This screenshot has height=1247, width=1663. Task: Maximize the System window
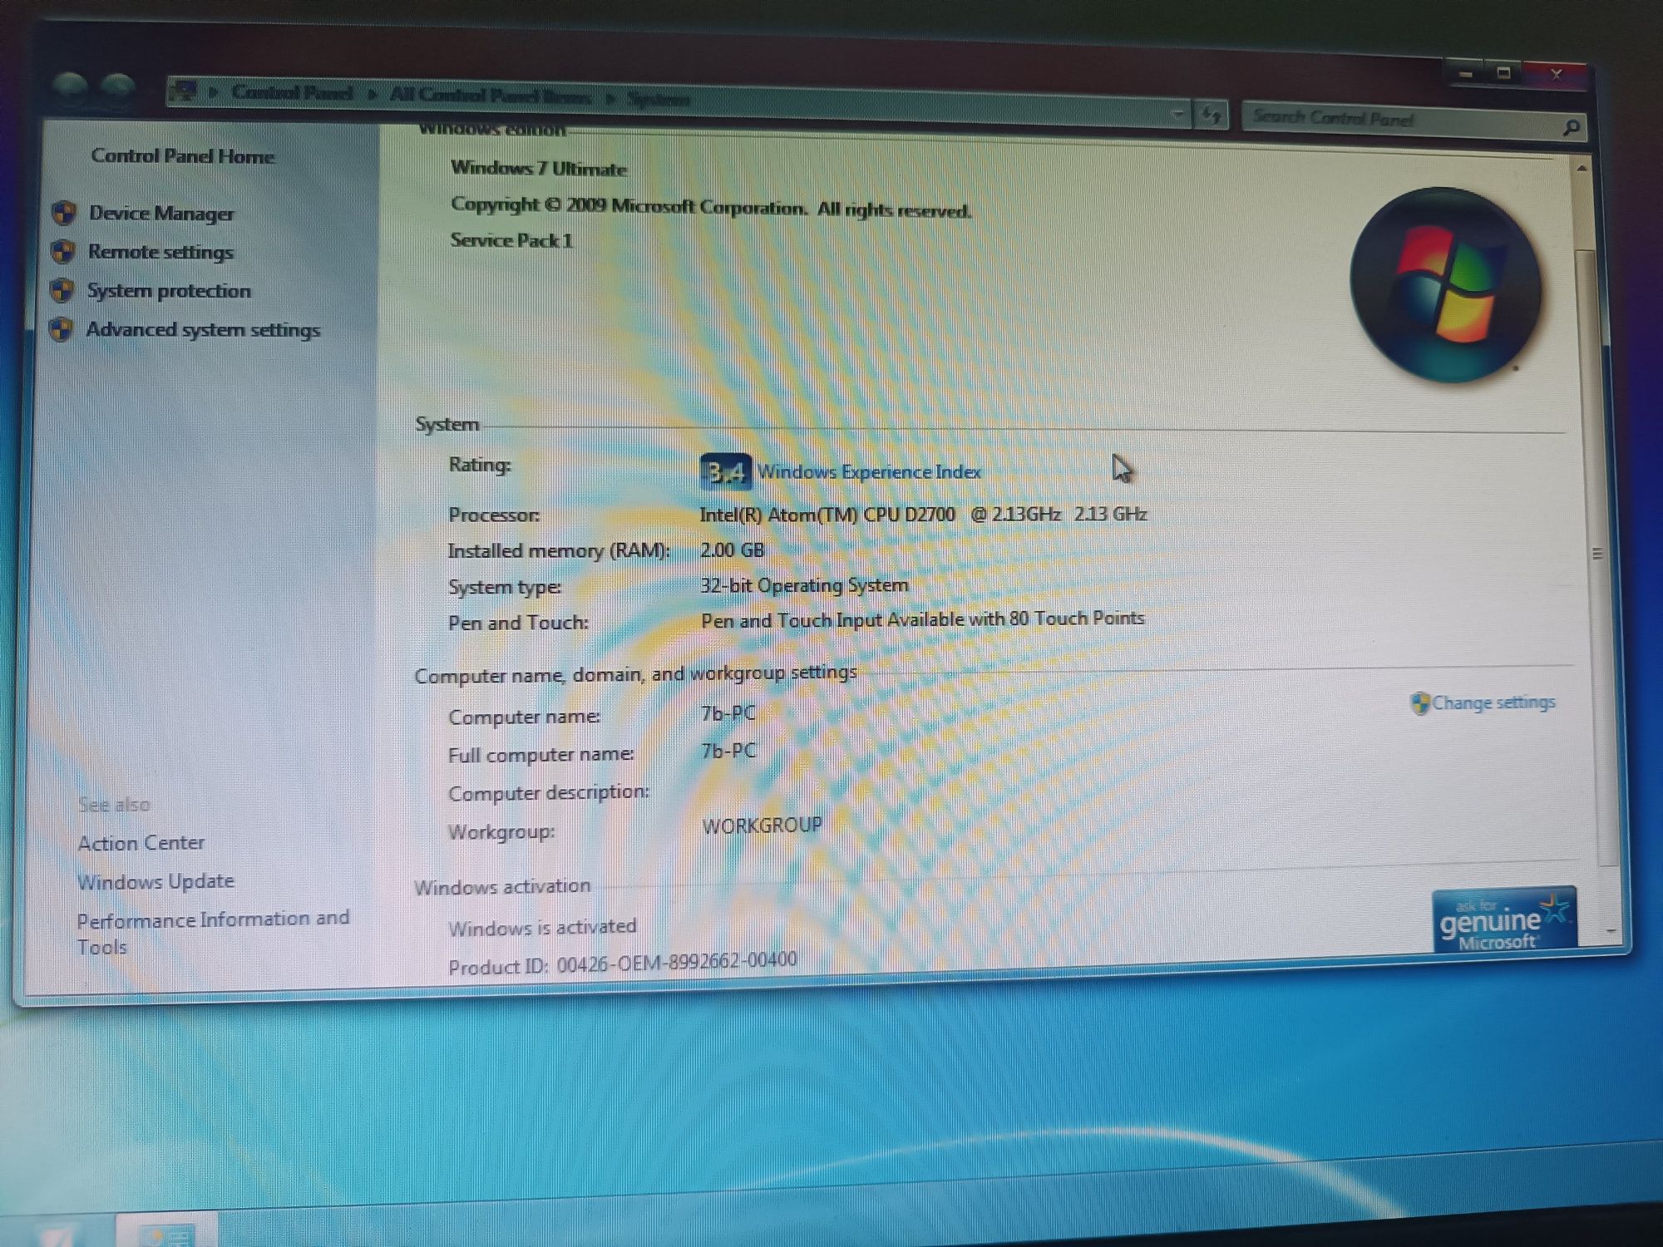point(1504,74)
